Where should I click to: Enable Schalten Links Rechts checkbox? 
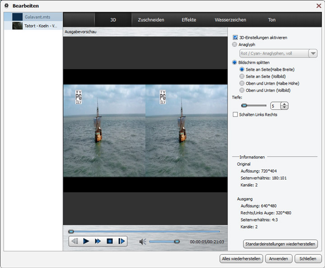point(235,114)
